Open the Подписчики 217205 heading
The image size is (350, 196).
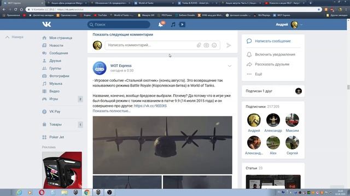262,107
